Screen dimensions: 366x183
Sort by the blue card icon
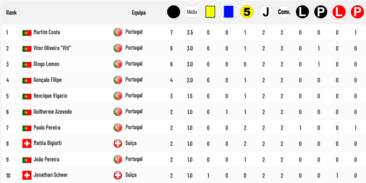229,12
